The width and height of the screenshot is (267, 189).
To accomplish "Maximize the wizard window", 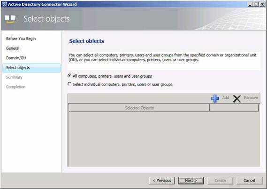I will (256, 4).
